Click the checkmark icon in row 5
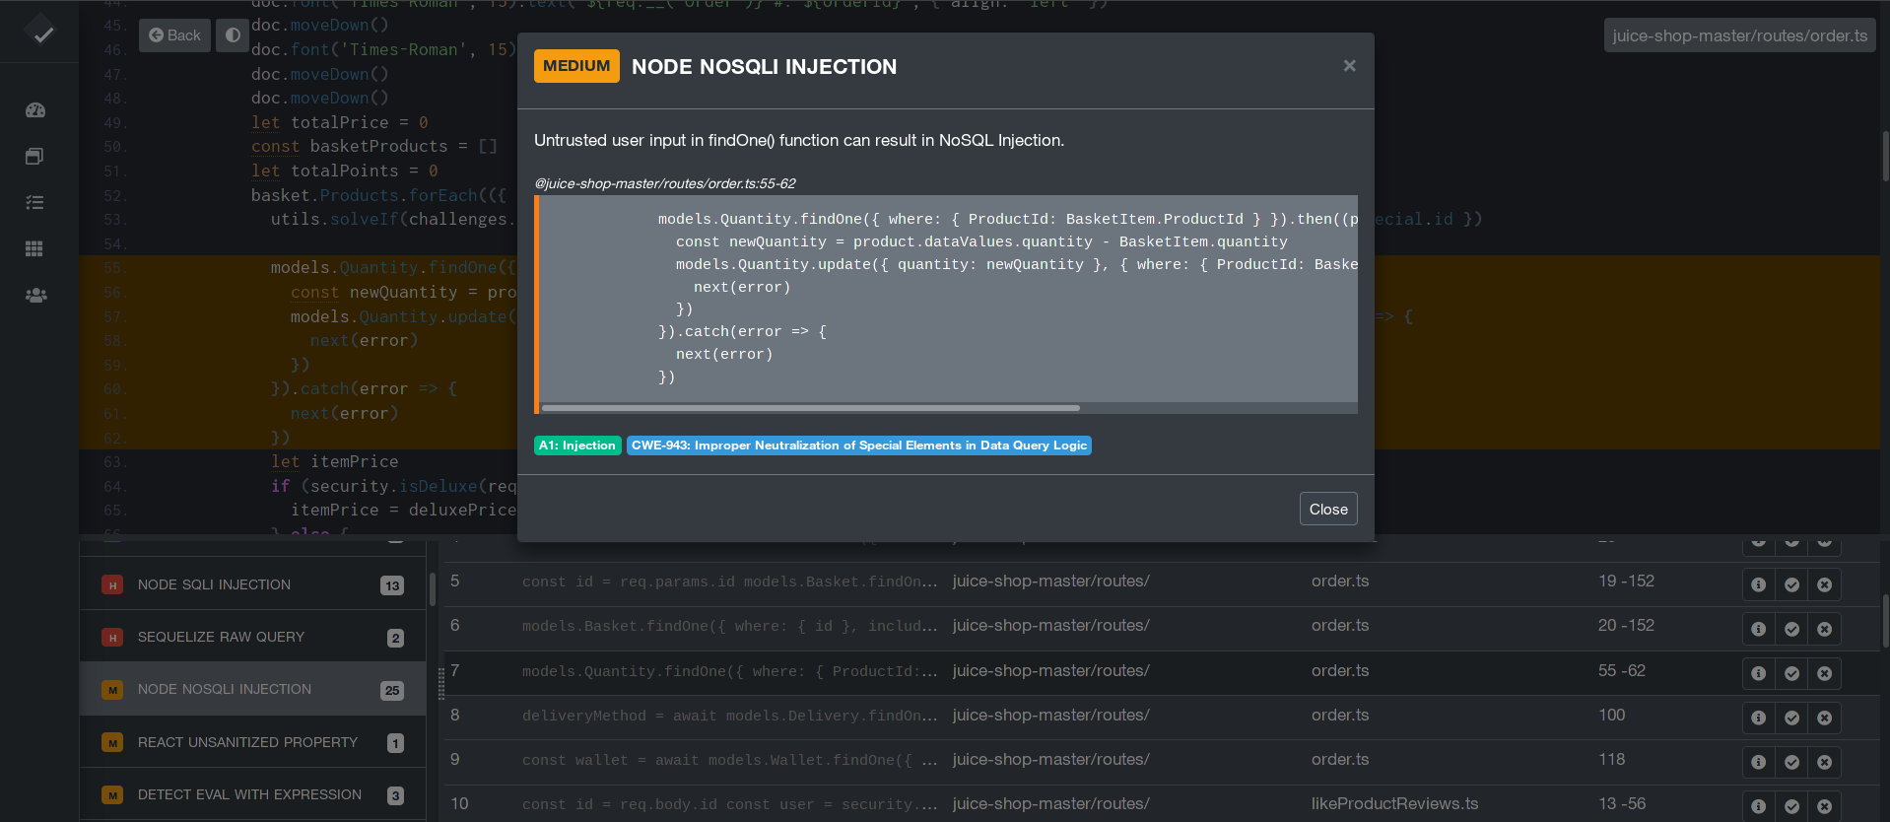Viewport: 1890px width, 822px height. click(x=1791, y=584)
